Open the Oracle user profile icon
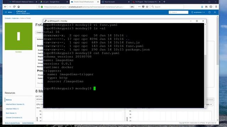Screen dimensions: 227x127 pyautogui.click(x=215, y=12)
